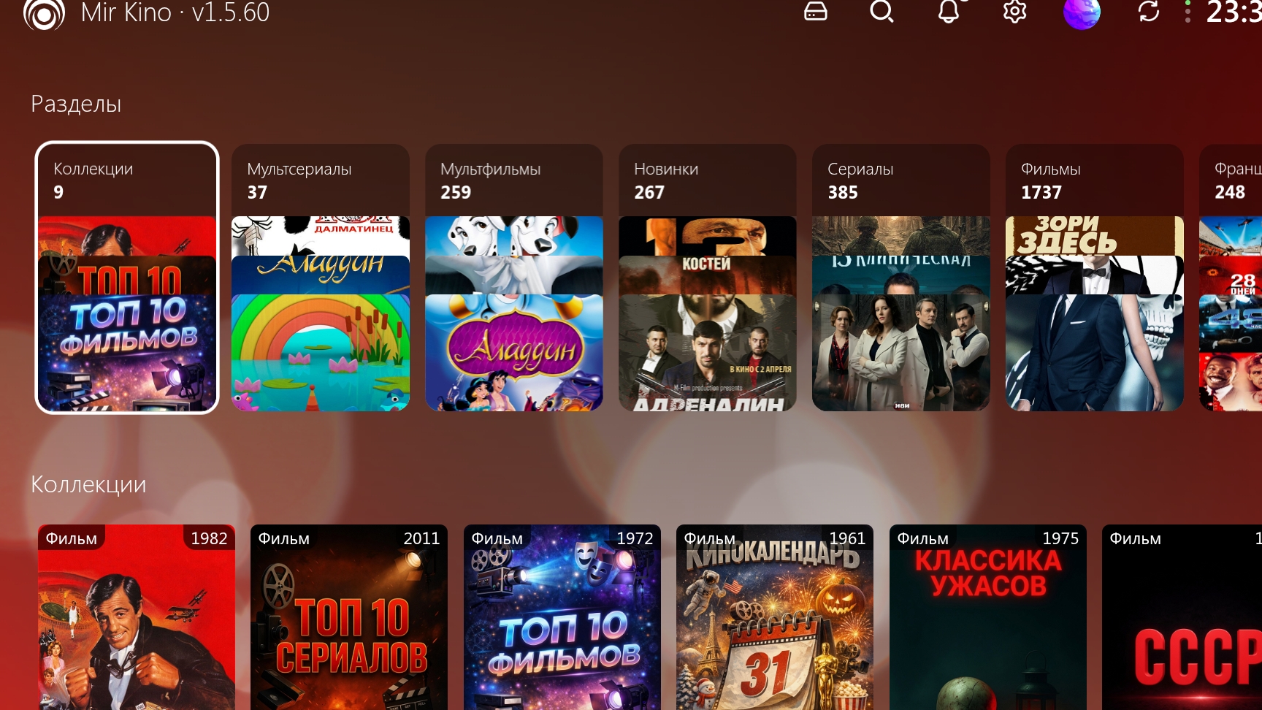Open the user profile avatar

[x=1082, y=12]
